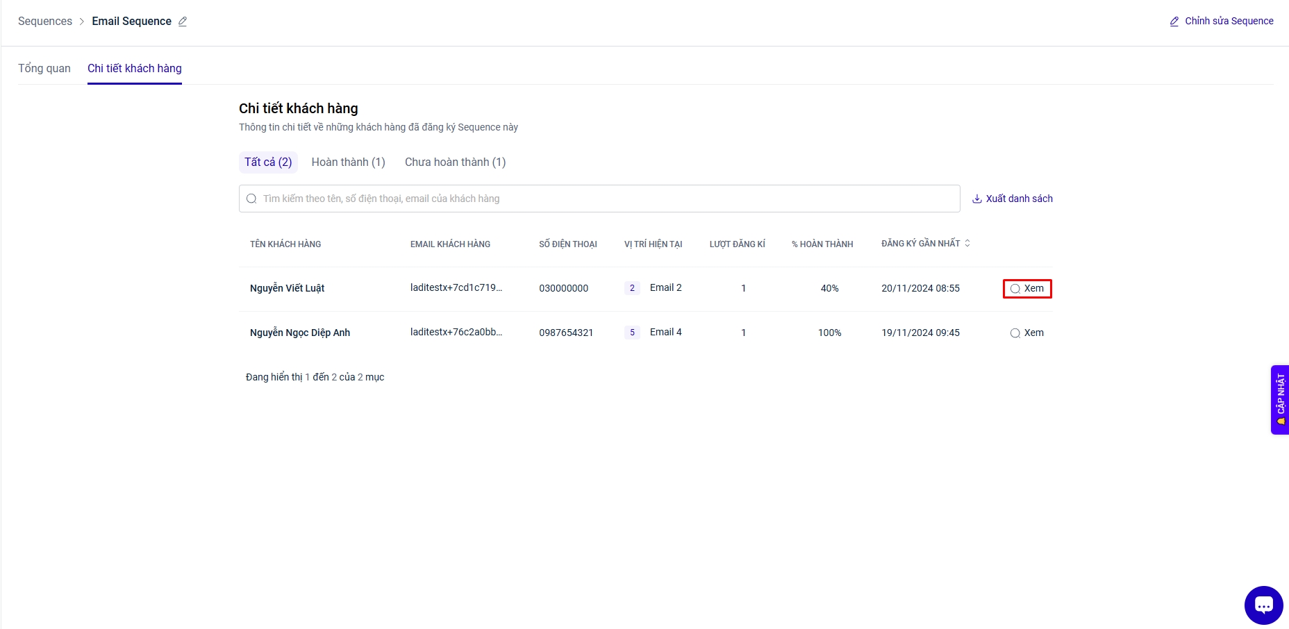Show Chưa hoàn thành (1) customers

[x=455, y=162]
